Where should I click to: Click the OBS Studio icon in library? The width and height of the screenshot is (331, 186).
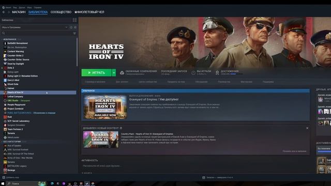[5, 101]
